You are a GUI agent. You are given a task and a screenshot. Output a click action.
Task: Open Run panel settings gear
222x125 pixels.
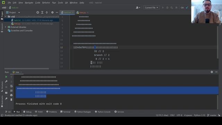click(212, 72)
